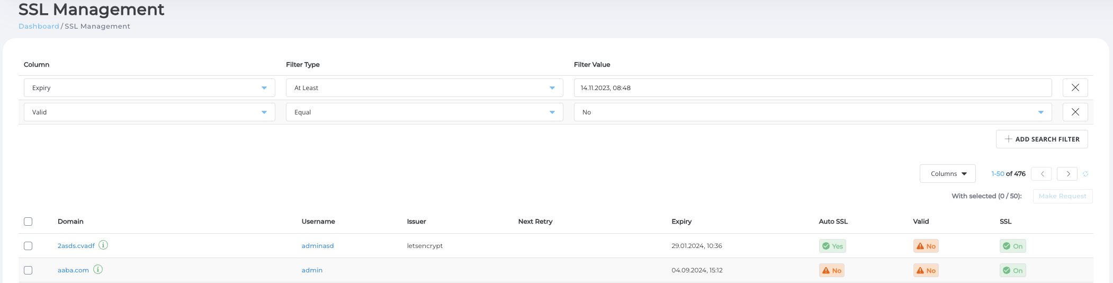Screen dimensions: 1113x283
Task: Open the At Least filter type dropdown
Action: (x=424, y=88)
